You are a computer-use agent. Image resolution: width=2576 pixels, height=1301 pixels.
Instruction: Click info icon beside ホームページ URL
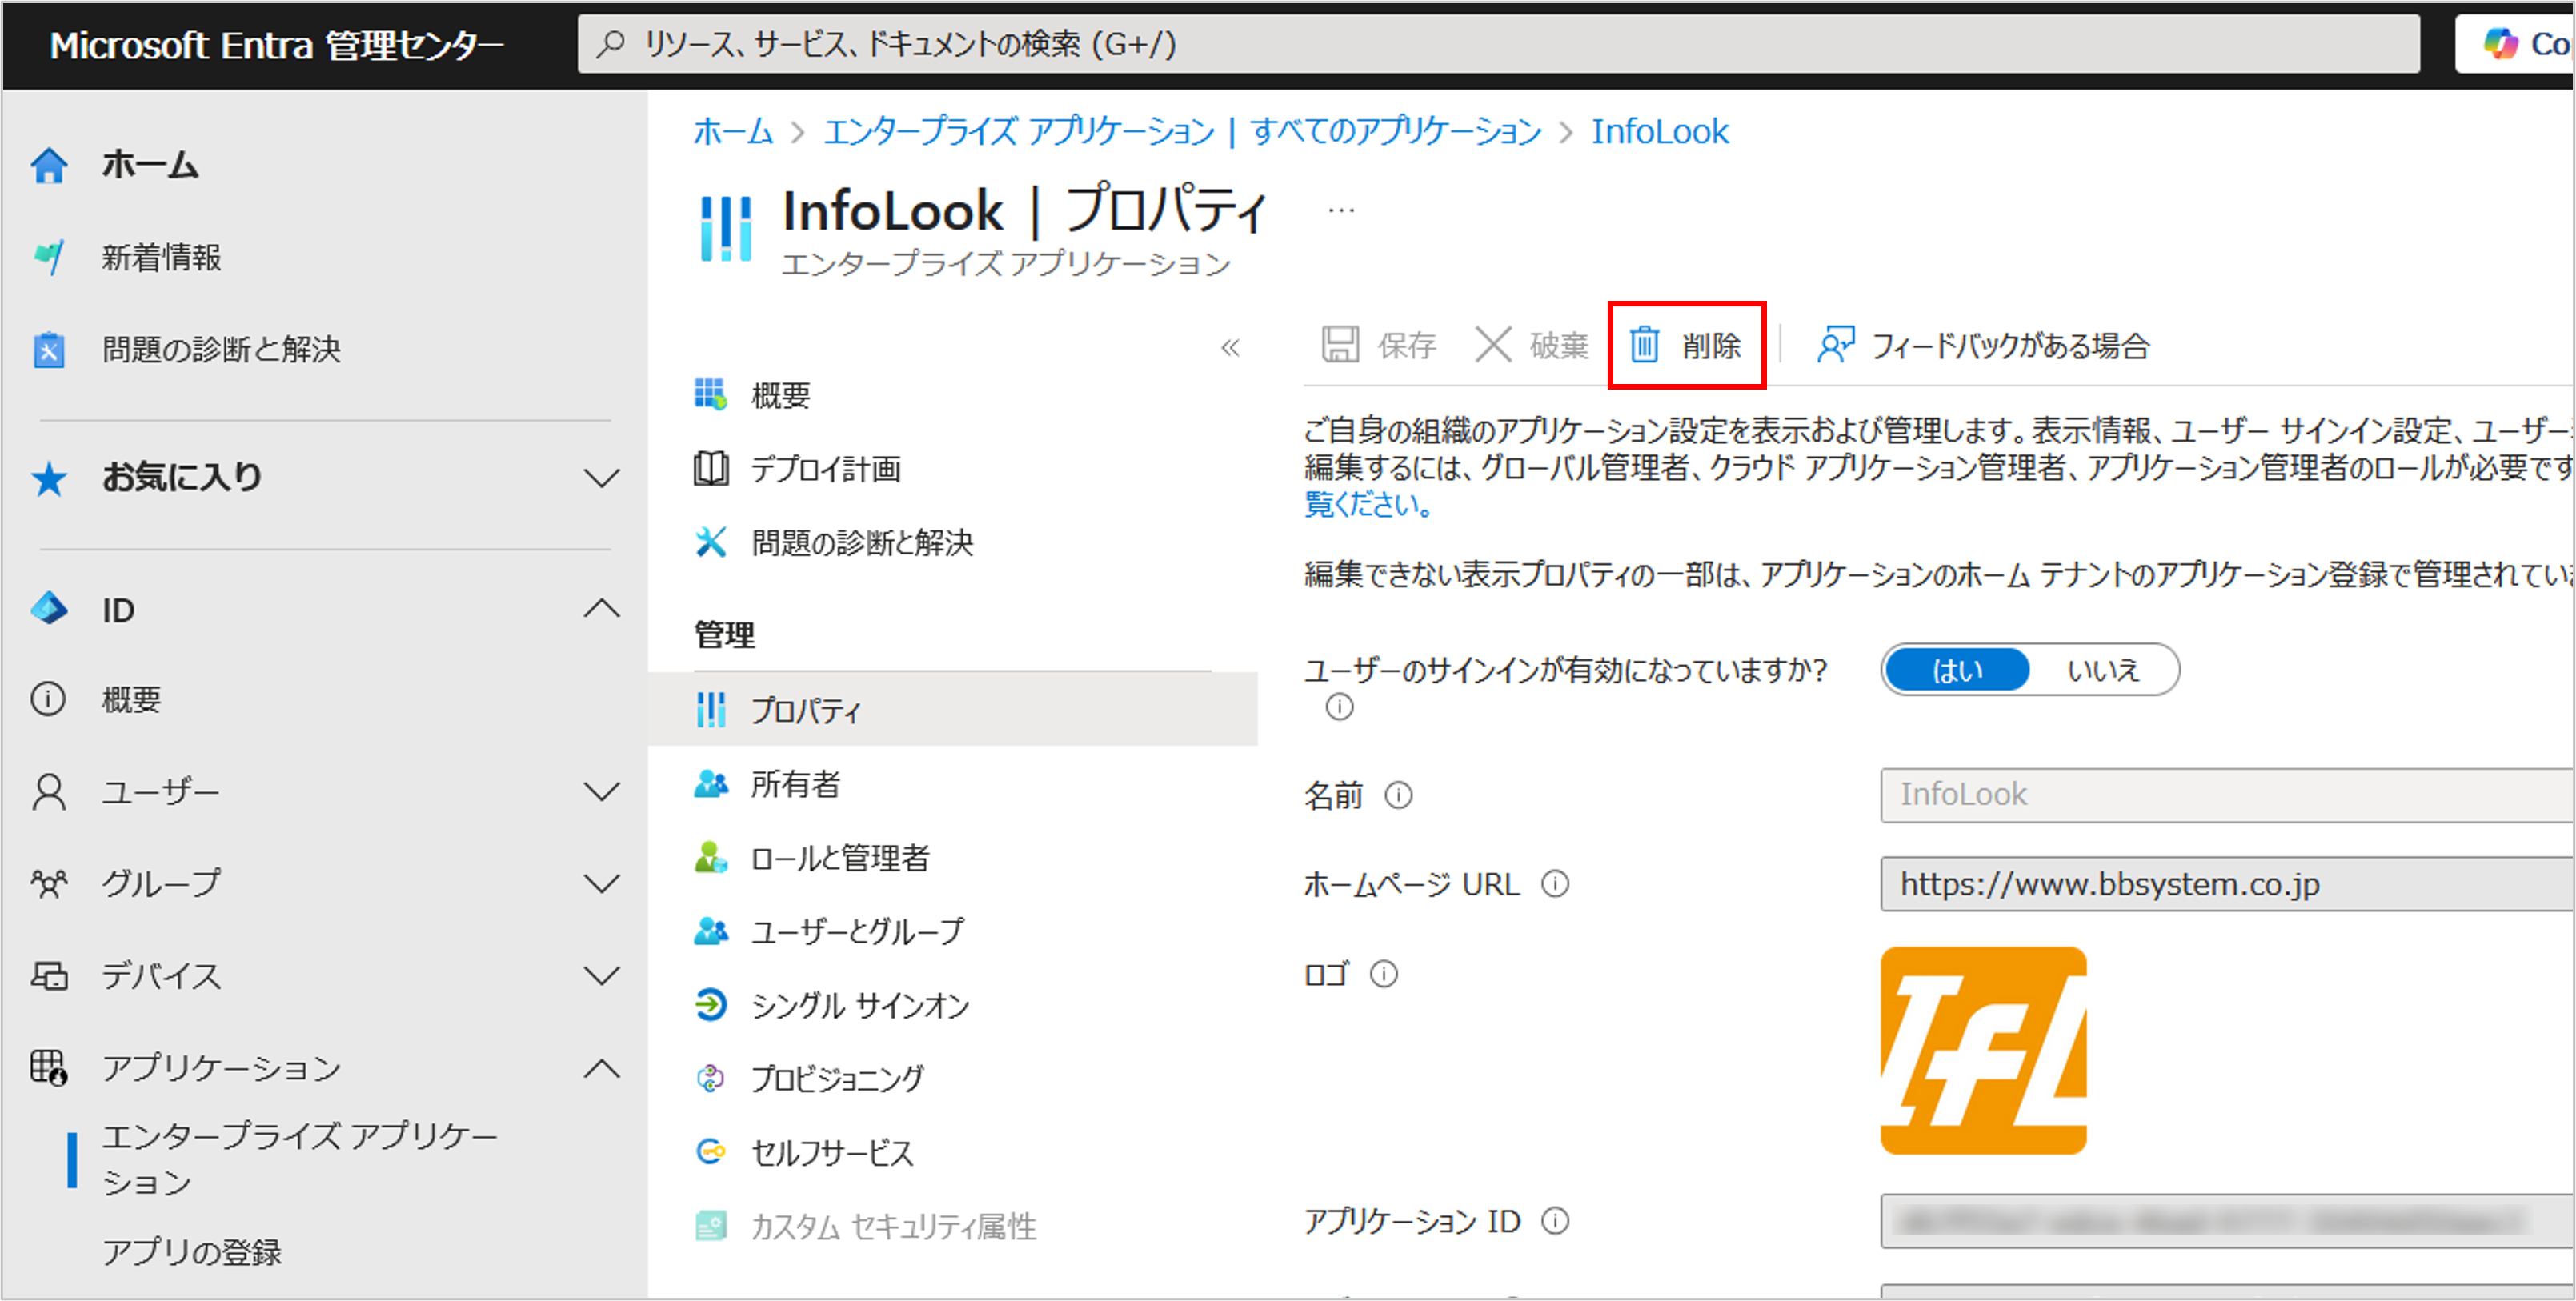(1555, 884)
